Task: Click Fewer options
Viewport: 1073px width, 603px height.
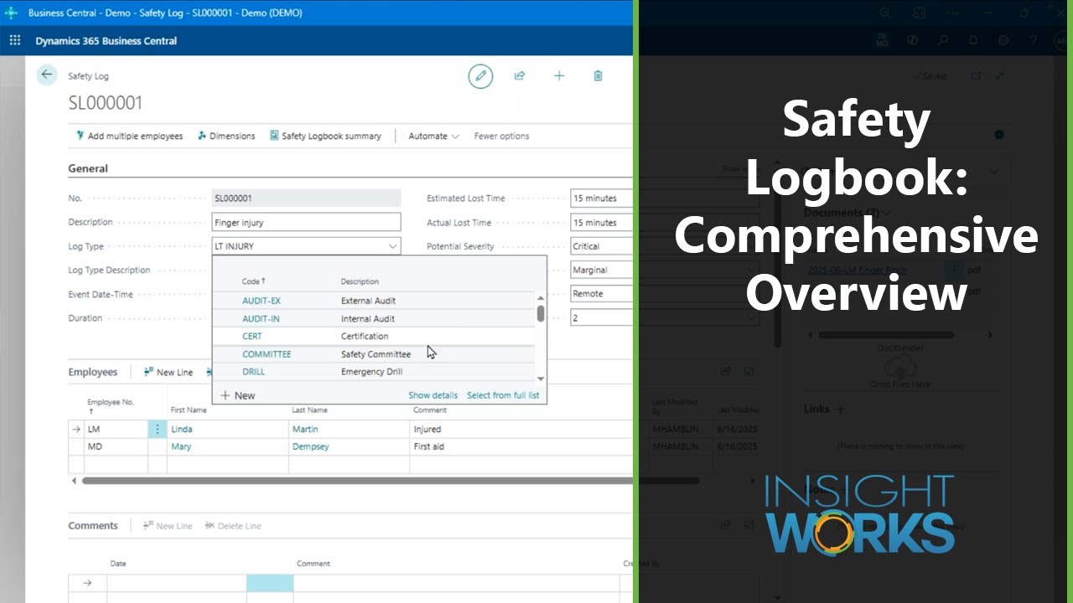Action: (x=501, y=136)
